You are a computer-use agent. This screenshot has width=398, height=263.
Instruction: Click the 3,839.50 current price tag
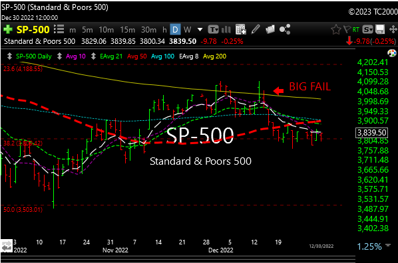pos(371,133)
